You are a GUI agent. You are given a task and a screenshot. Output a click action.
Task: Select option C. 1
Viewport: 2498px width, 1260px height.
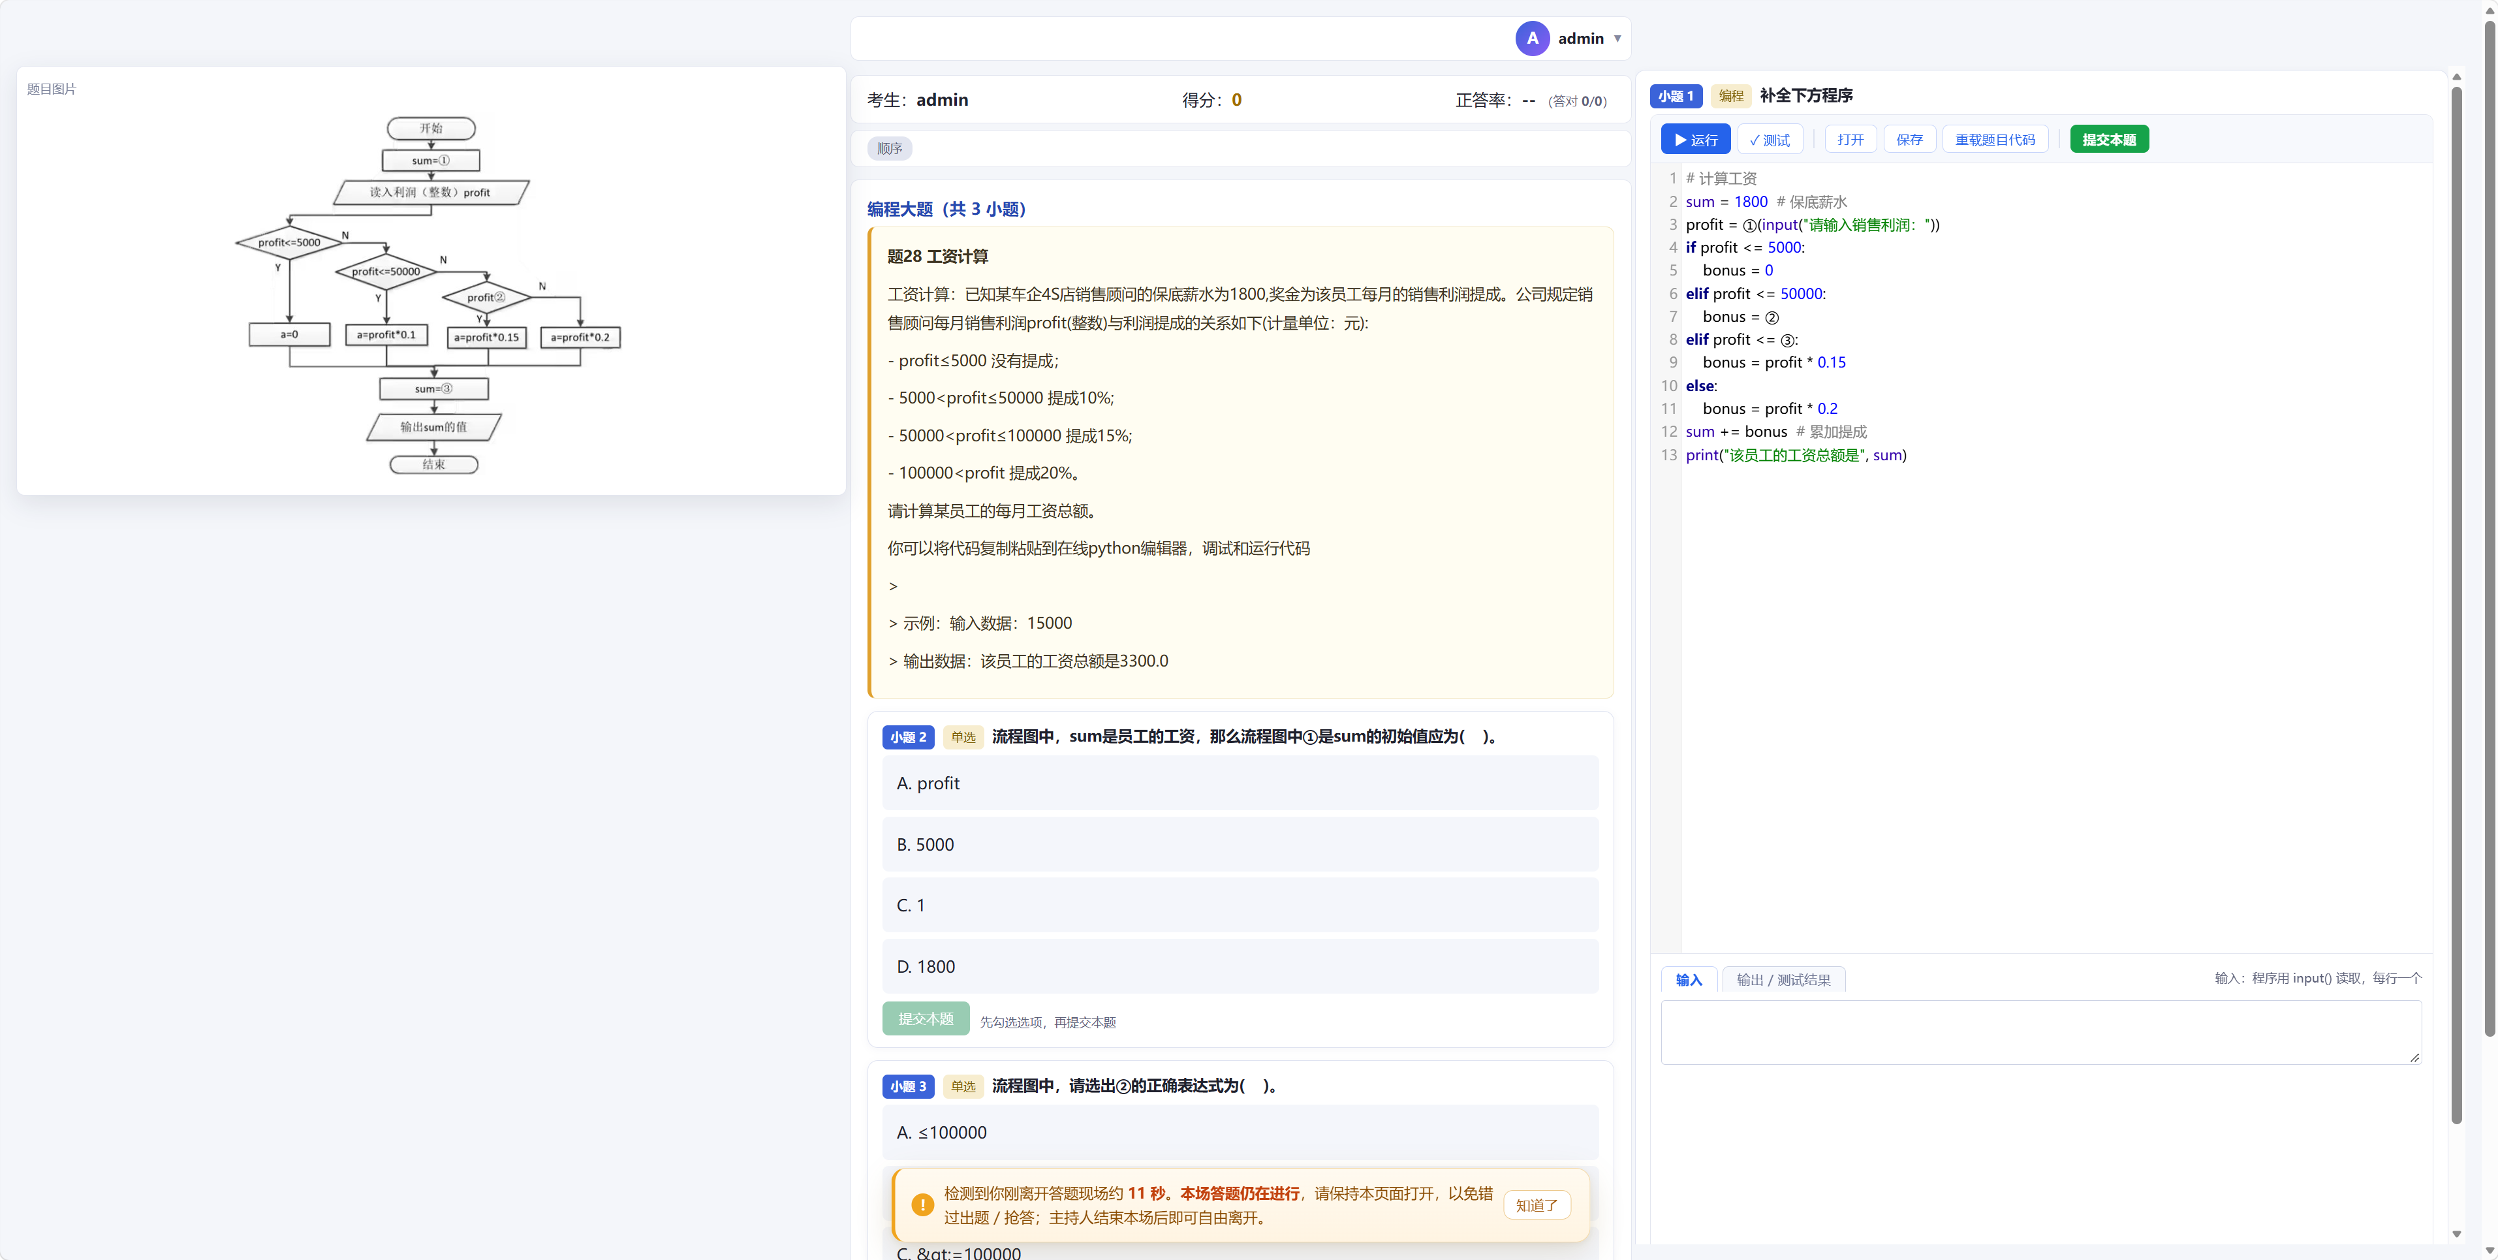(x=1240, y=905)
